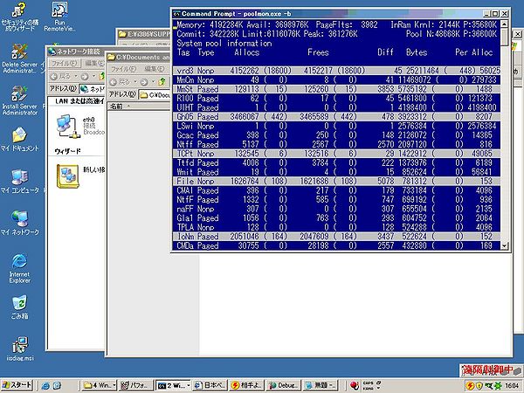Click the second quick launch icon beside Internet Explorer
Screen dimensions: 524x393
(x=57, y=386)
